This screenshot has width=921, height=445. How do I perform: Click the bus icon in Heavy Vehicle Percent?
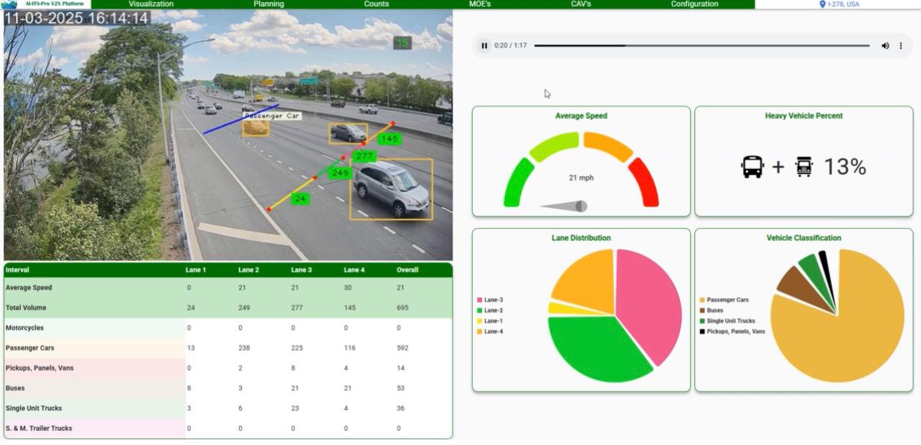pyautogui.click(x=752, y=166)
